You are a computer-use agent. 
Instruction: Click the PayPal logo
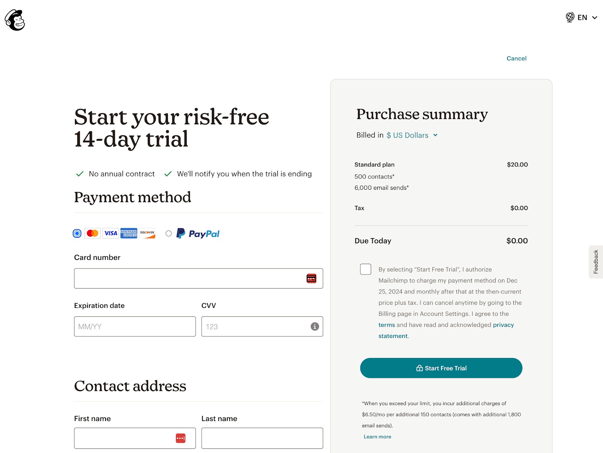click(197, 234)
